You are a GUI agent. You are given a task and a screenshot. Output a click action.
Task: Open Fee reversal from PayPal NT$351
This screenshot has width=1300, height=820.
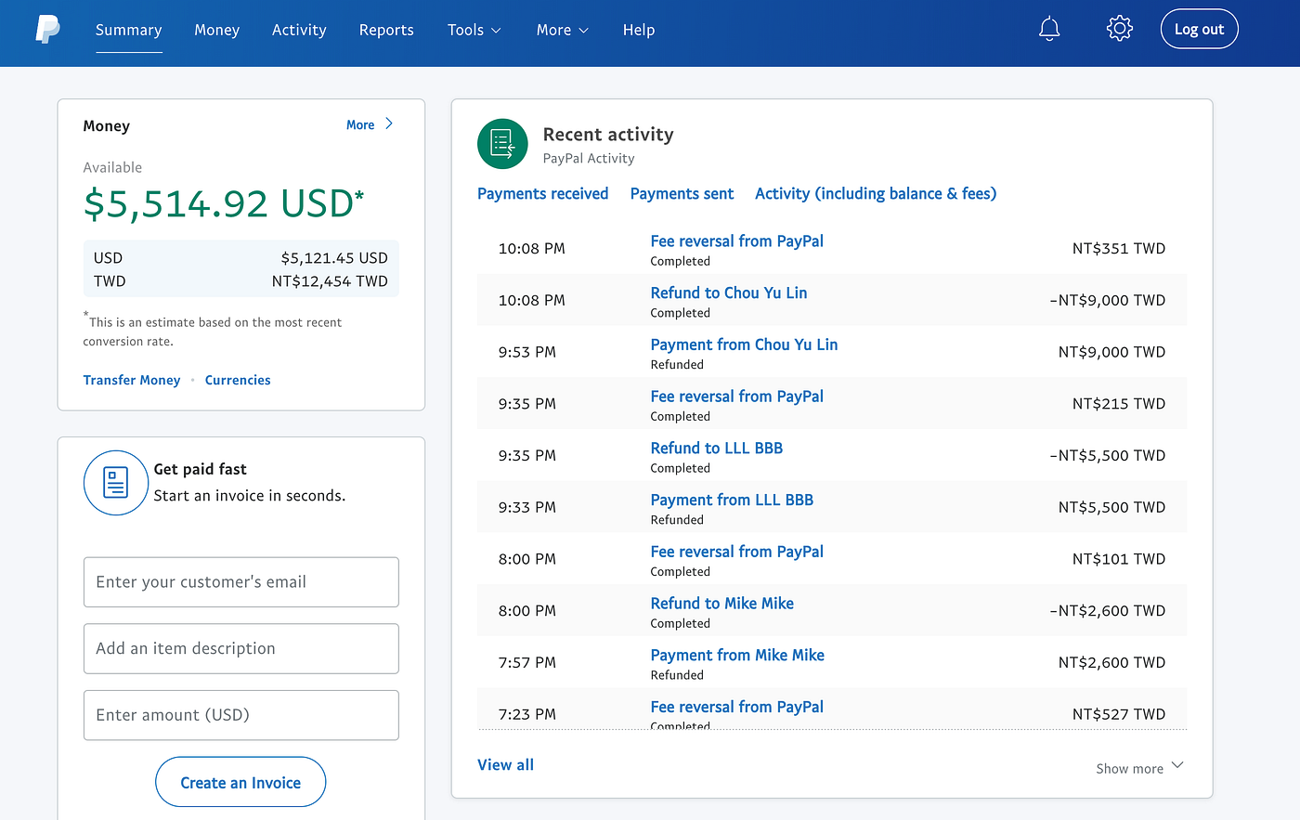click(x=737, y=241)
